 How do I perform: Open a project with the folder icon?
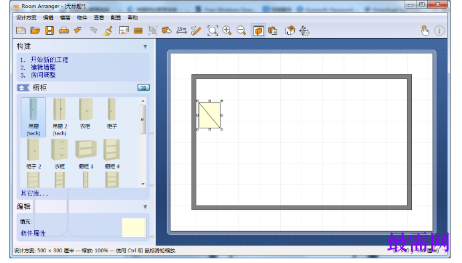(35, 31)
